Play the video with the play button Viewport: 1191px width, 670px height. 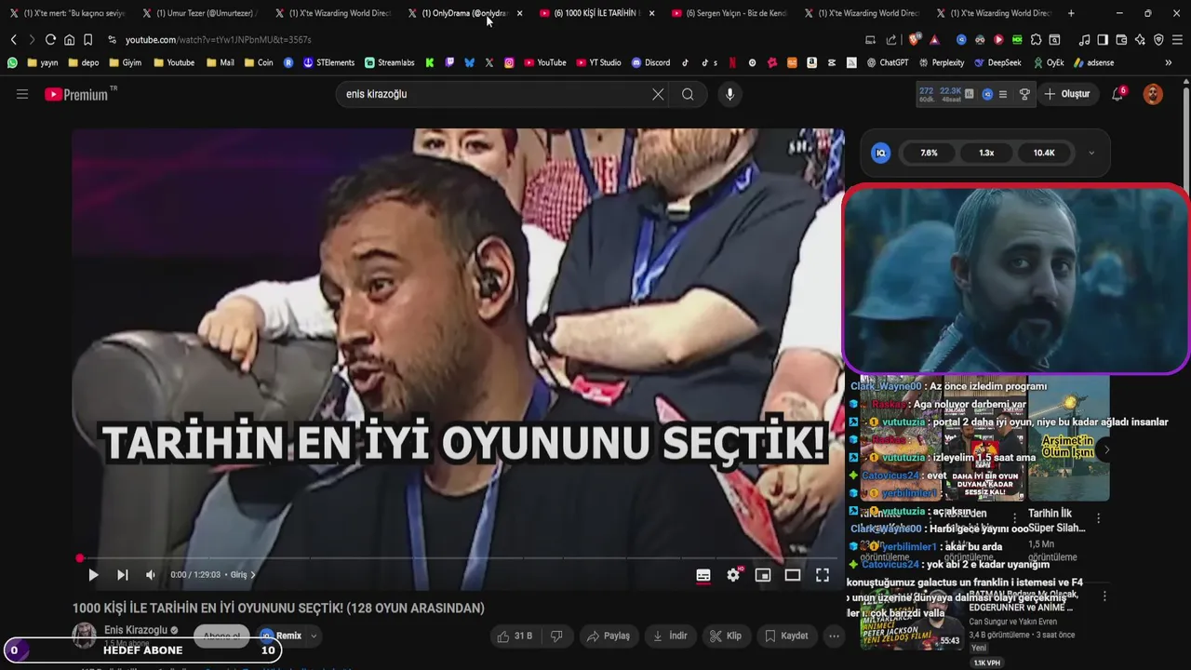tap(93, 575)
